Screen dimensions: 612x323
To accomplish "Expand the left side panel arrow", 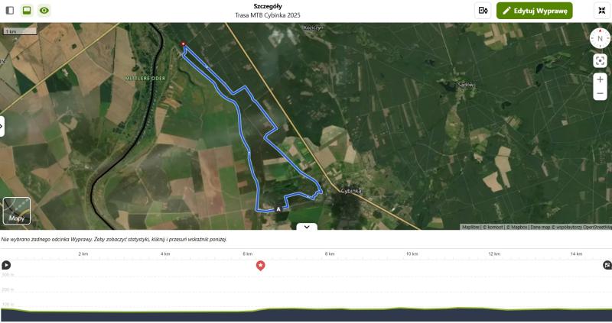I will coord(2,126).
